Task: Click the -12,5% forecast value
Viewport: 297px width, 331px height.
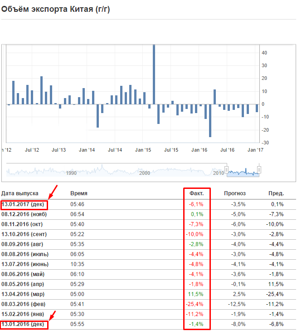Action: pos(237,304)
